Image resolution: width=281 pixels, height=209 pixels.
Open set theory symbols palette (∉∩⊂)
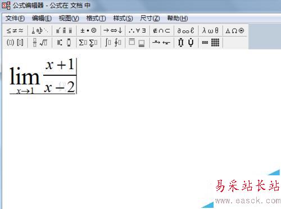point(161,30)
